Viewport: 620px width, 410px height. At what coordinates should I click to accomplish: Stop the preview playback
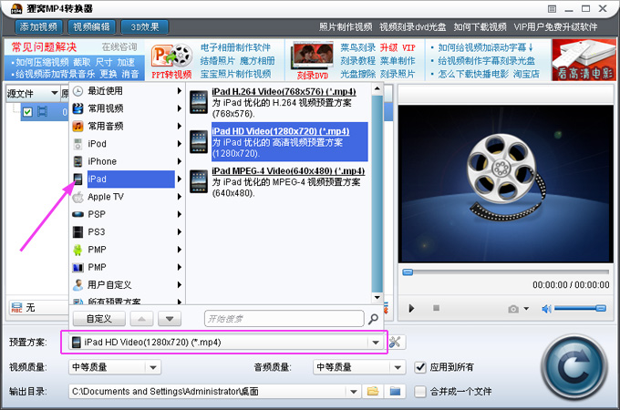[x=436, y=308]
